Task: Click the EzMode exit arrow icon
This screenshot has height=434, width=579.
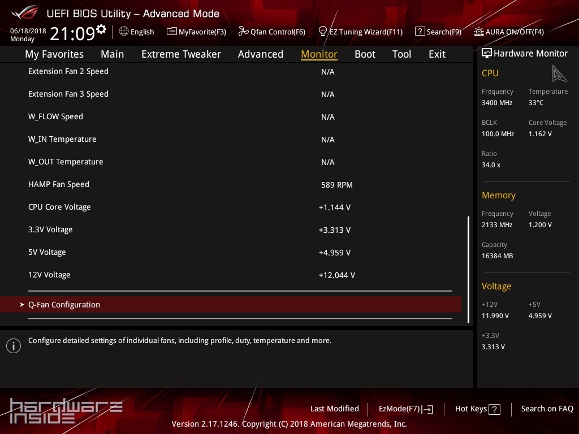Action: [427, 409]
